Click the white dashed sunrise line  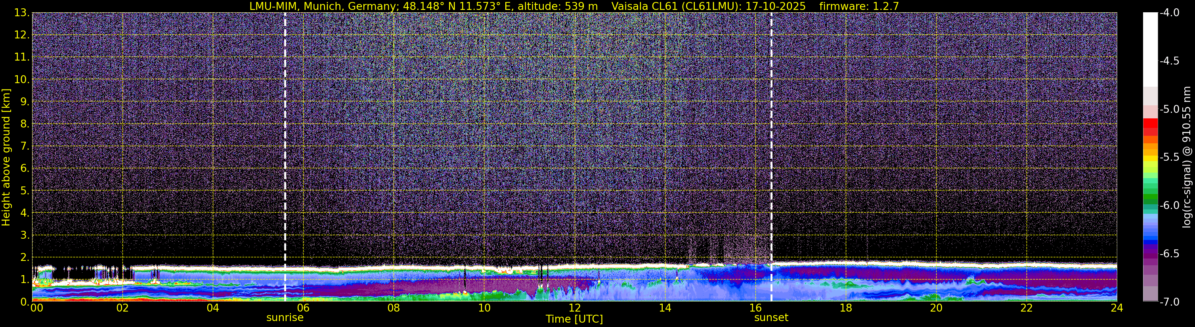pyautogui.click(x=285, y=157)
